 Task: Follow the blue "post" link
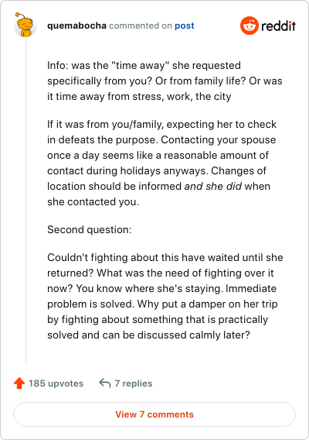[184, 26]
